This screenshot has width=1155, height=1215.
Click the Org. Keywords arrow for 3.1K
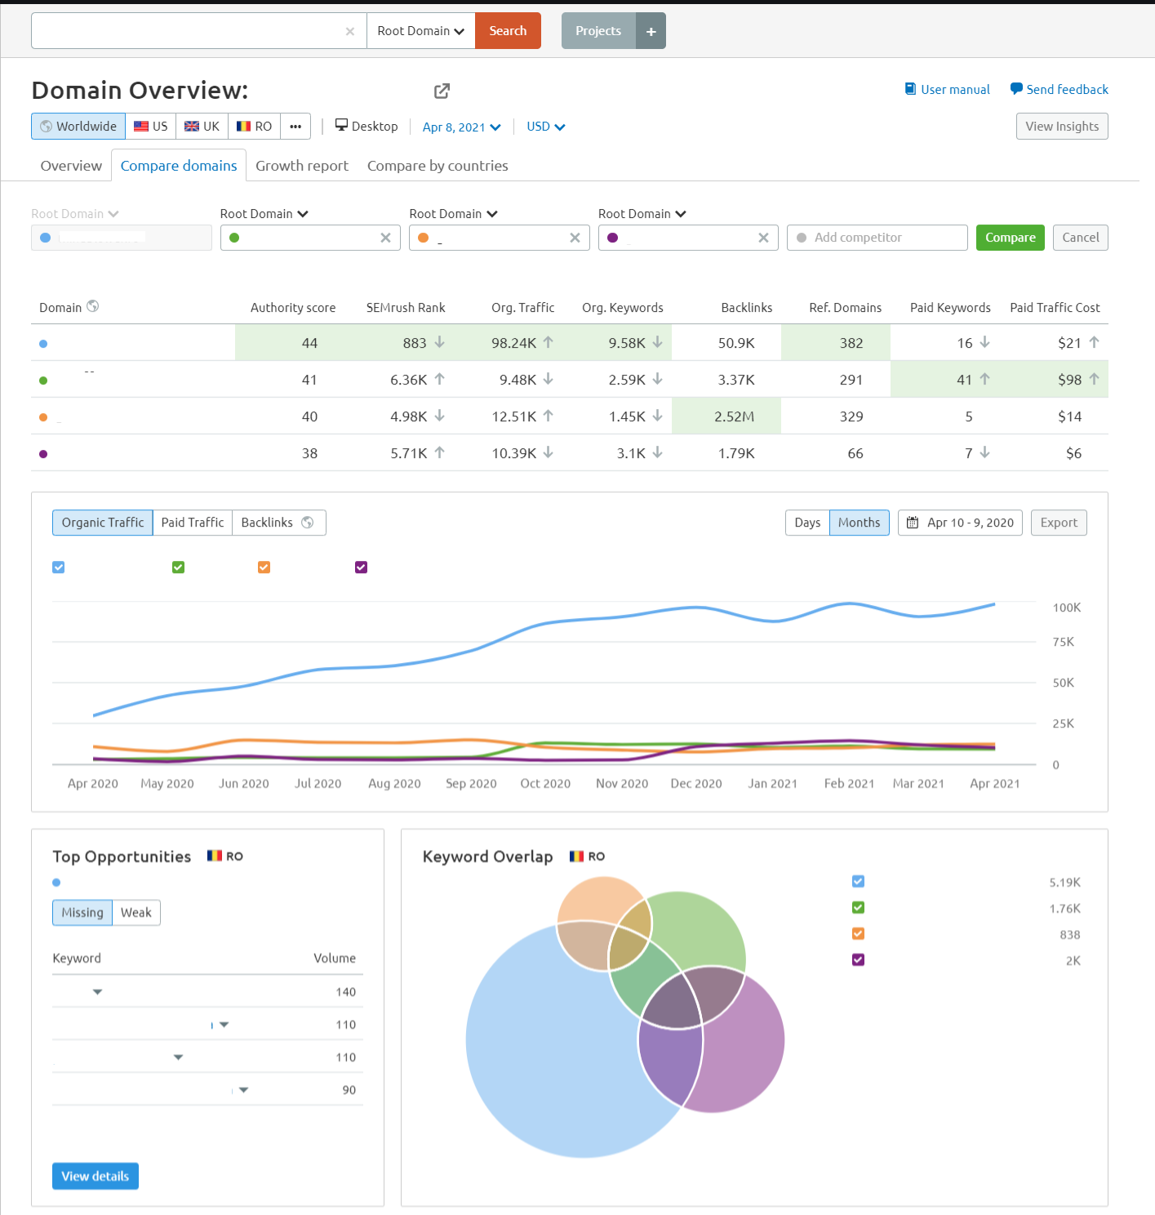(x=657, y=452)
